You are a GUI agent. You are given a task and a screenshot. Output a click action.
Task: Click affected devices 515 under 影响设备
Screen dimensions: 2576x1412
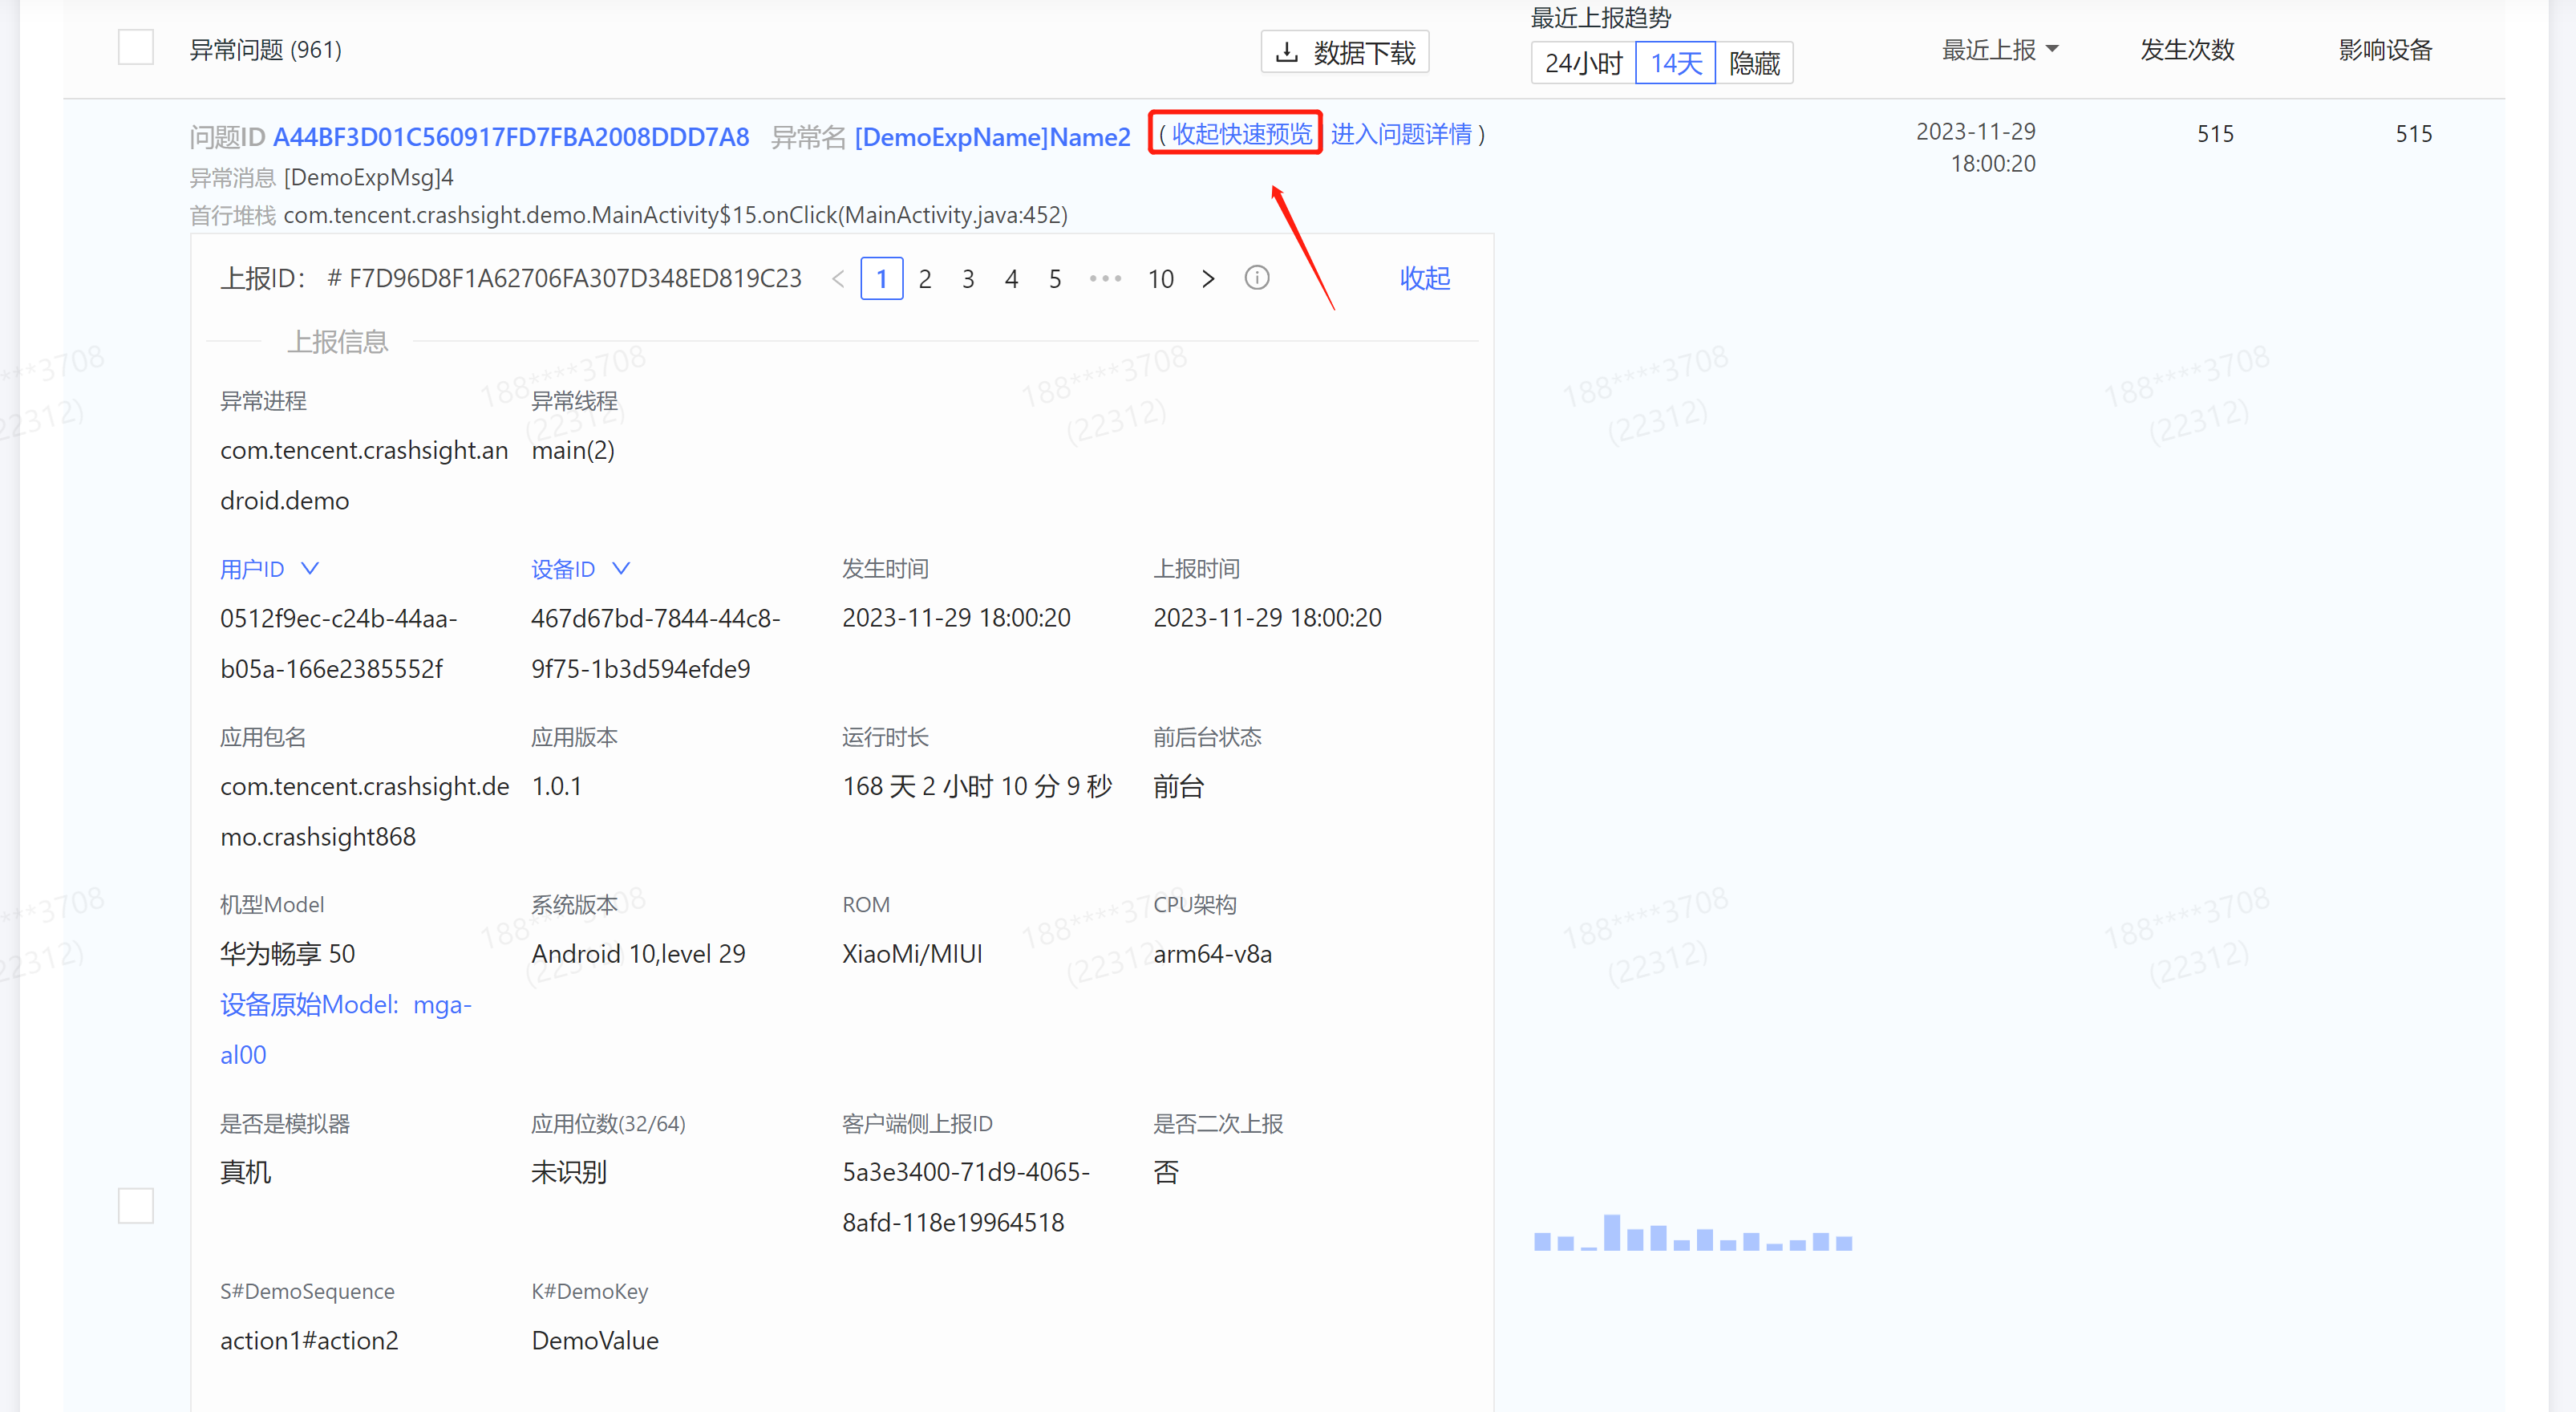[x=2413, y=134]
